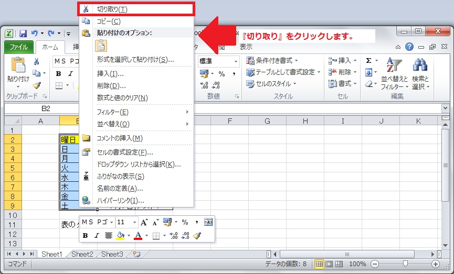Click mini toolbar increase font size
This screenshot has width=454, height=274.
144,222
